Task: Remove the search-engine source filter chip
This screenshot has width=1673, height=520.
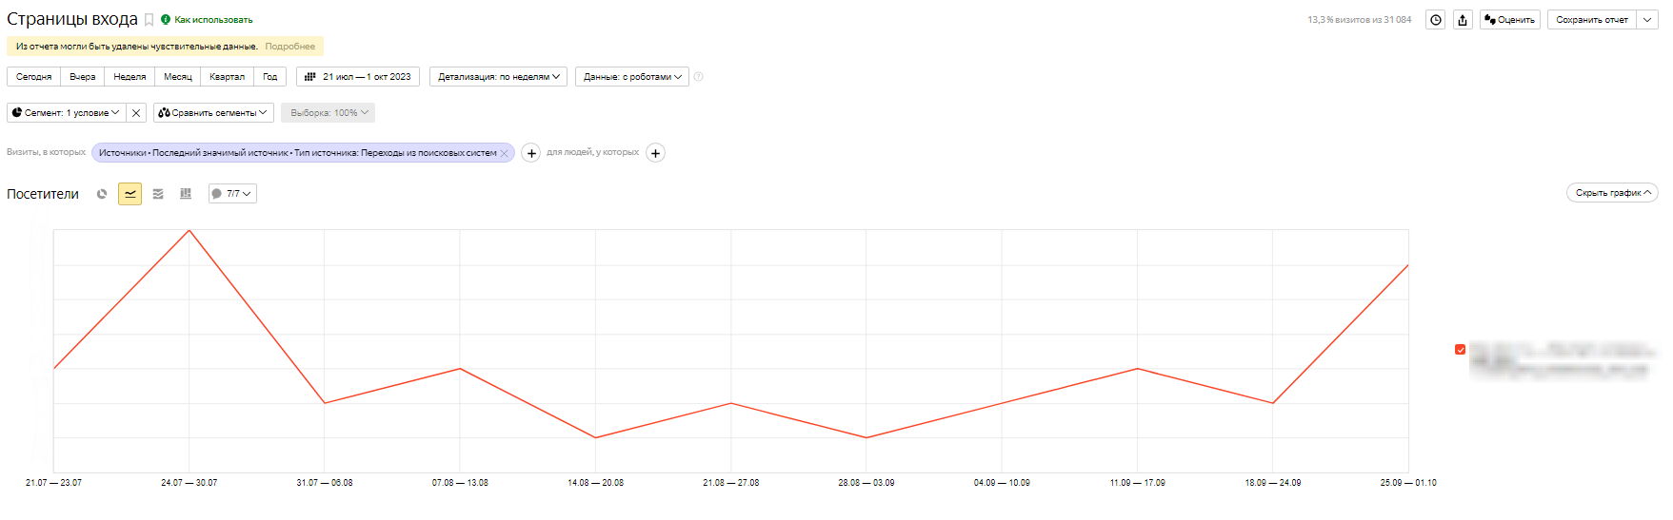Action: click(x=505, y=153)
